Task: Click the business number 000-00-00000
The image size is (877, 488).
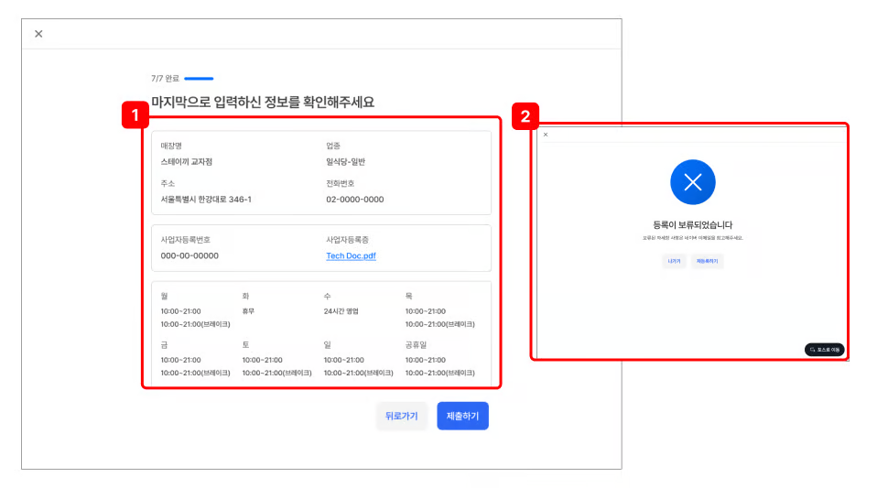Action: pyautogui.click(x=189, y=256)
